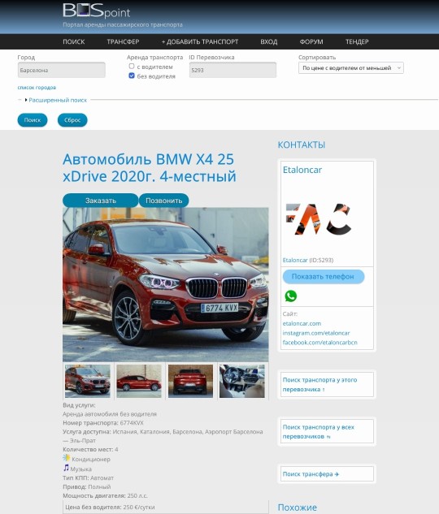The height and width of the screenshot is (514, 439).
Task: Click 'Привод: Полный' text
Action: tap(87, 486)
